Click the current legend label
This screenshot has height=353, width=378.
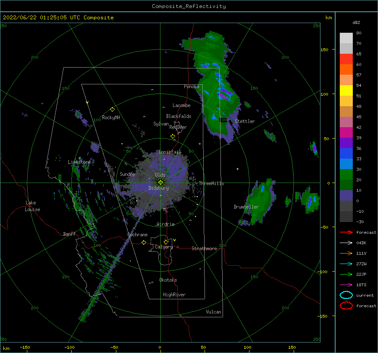(x=365, y=295)
